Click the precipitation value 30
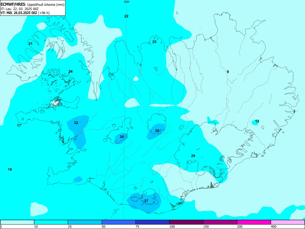 point(122,137)
